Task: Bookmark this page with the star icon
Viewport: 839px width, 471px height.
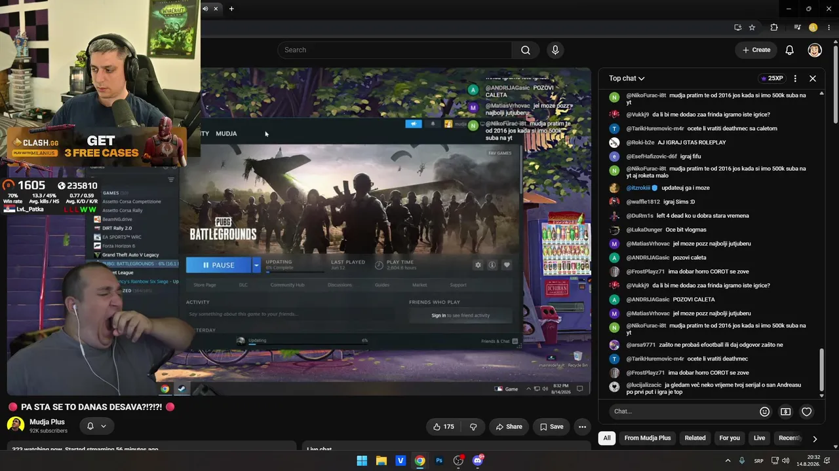Action: coord(752,27)
